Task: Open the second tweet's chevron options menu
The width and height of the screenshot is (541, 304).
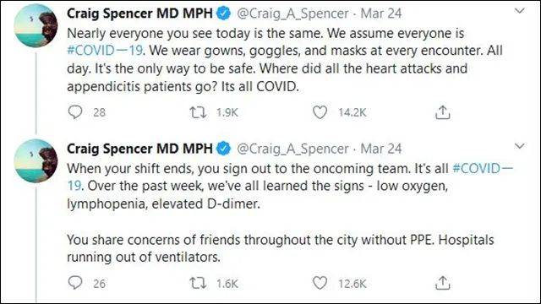Action: pos(519,146)
